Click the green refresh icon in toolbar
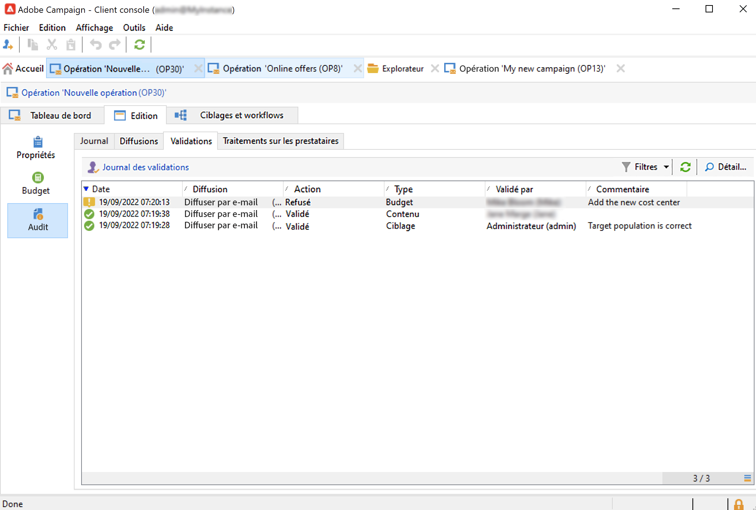 139,45
